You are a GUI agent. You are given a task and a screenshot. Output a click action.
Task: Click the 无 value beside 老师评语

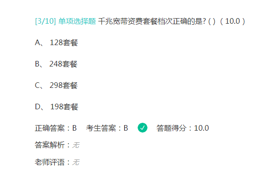pos(76,162)
